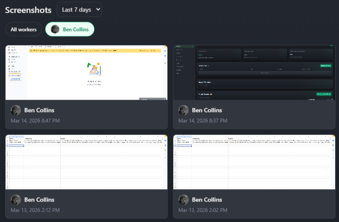Image resolution: width=339 pixels, height=222 pixels.
Task: Click the Mar 13, 2026 2:02 PM timestamp
Action: pos(203,210)
